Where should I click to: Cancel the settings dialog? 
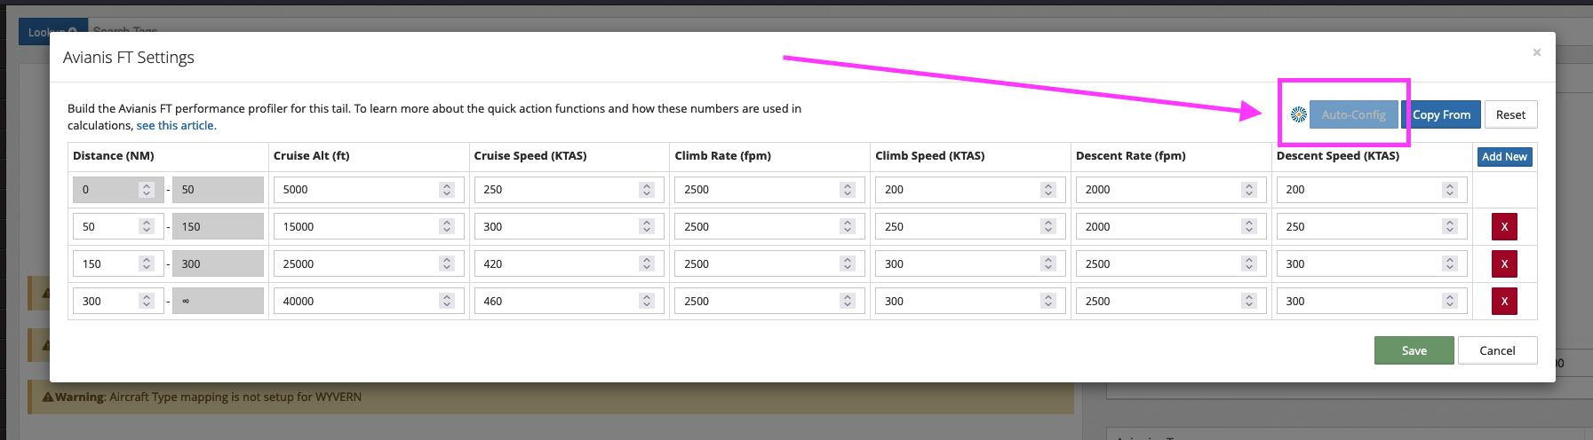point(1497,350)
